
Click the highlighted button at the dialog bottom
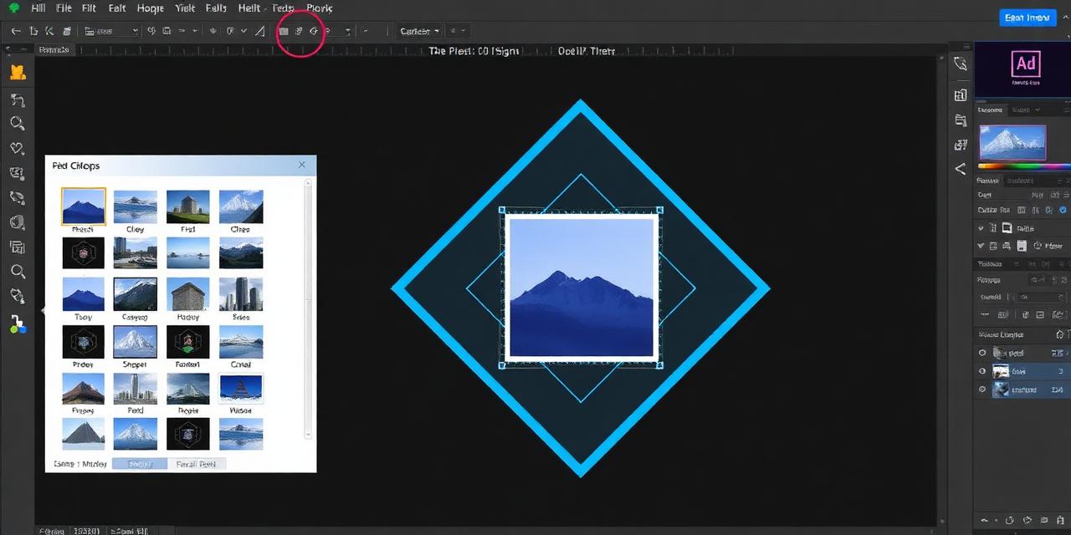139,463
